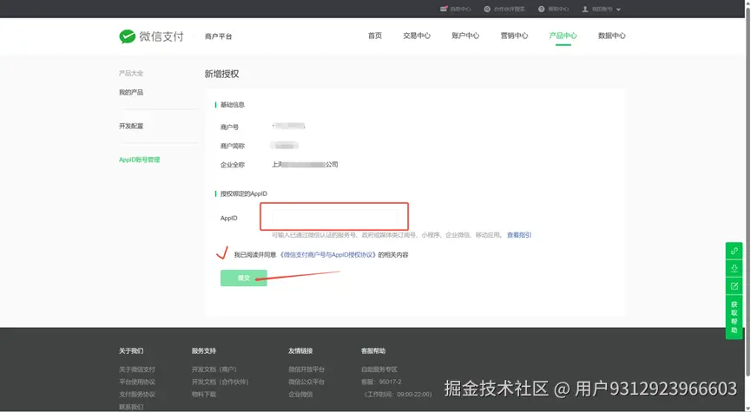Click the WeChat Pay logo

[151, 36]
